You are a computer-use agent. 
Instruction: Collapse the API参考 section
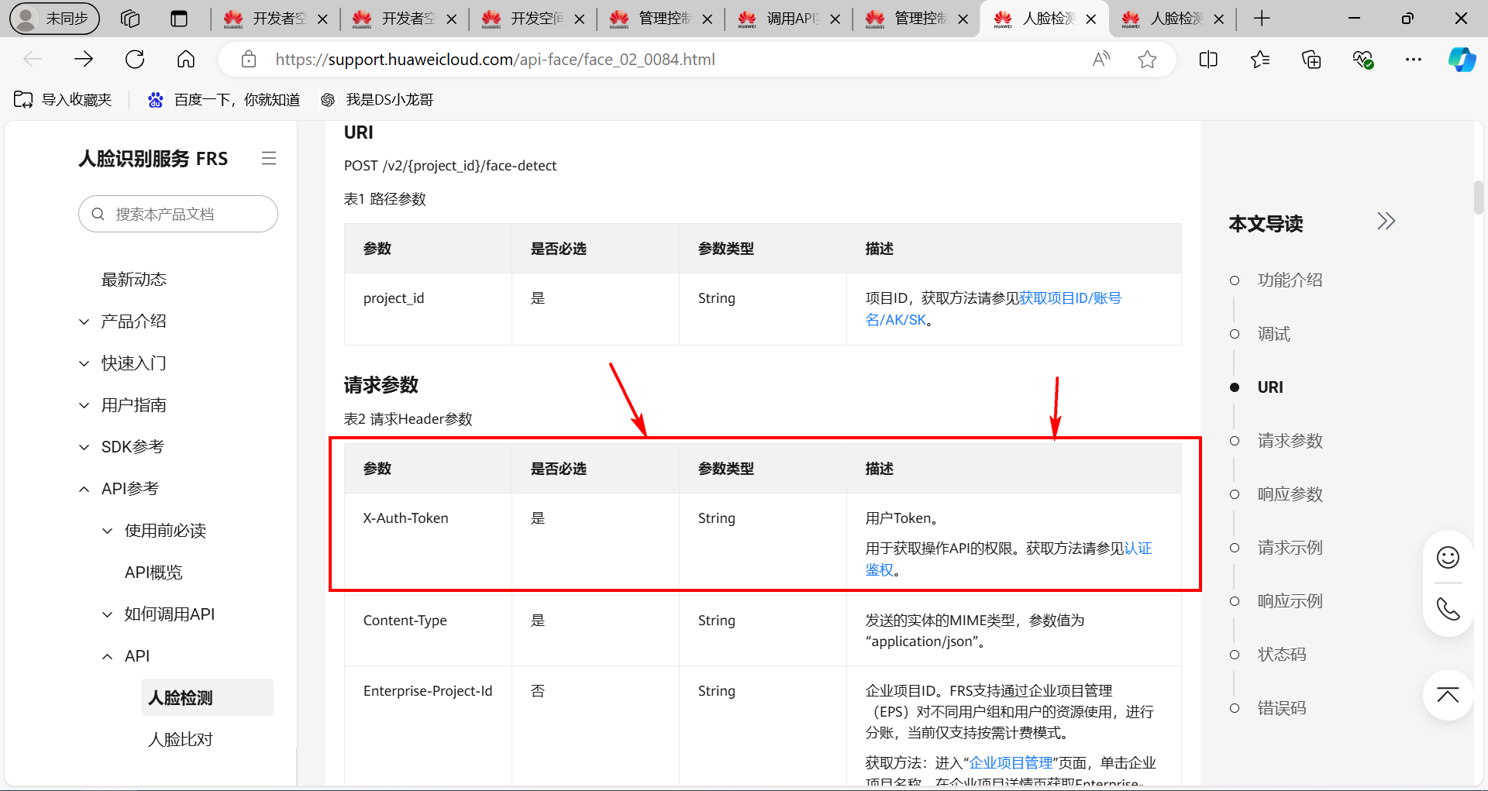tap(84, 489)
